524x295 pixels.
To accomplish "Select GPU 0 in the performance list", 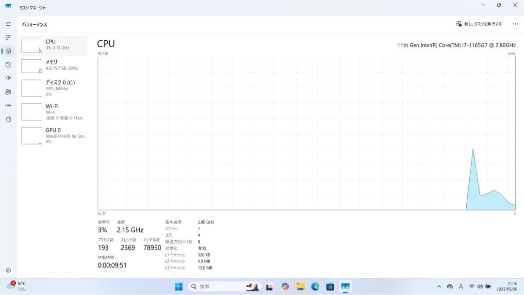I will (x=53, y=135).
